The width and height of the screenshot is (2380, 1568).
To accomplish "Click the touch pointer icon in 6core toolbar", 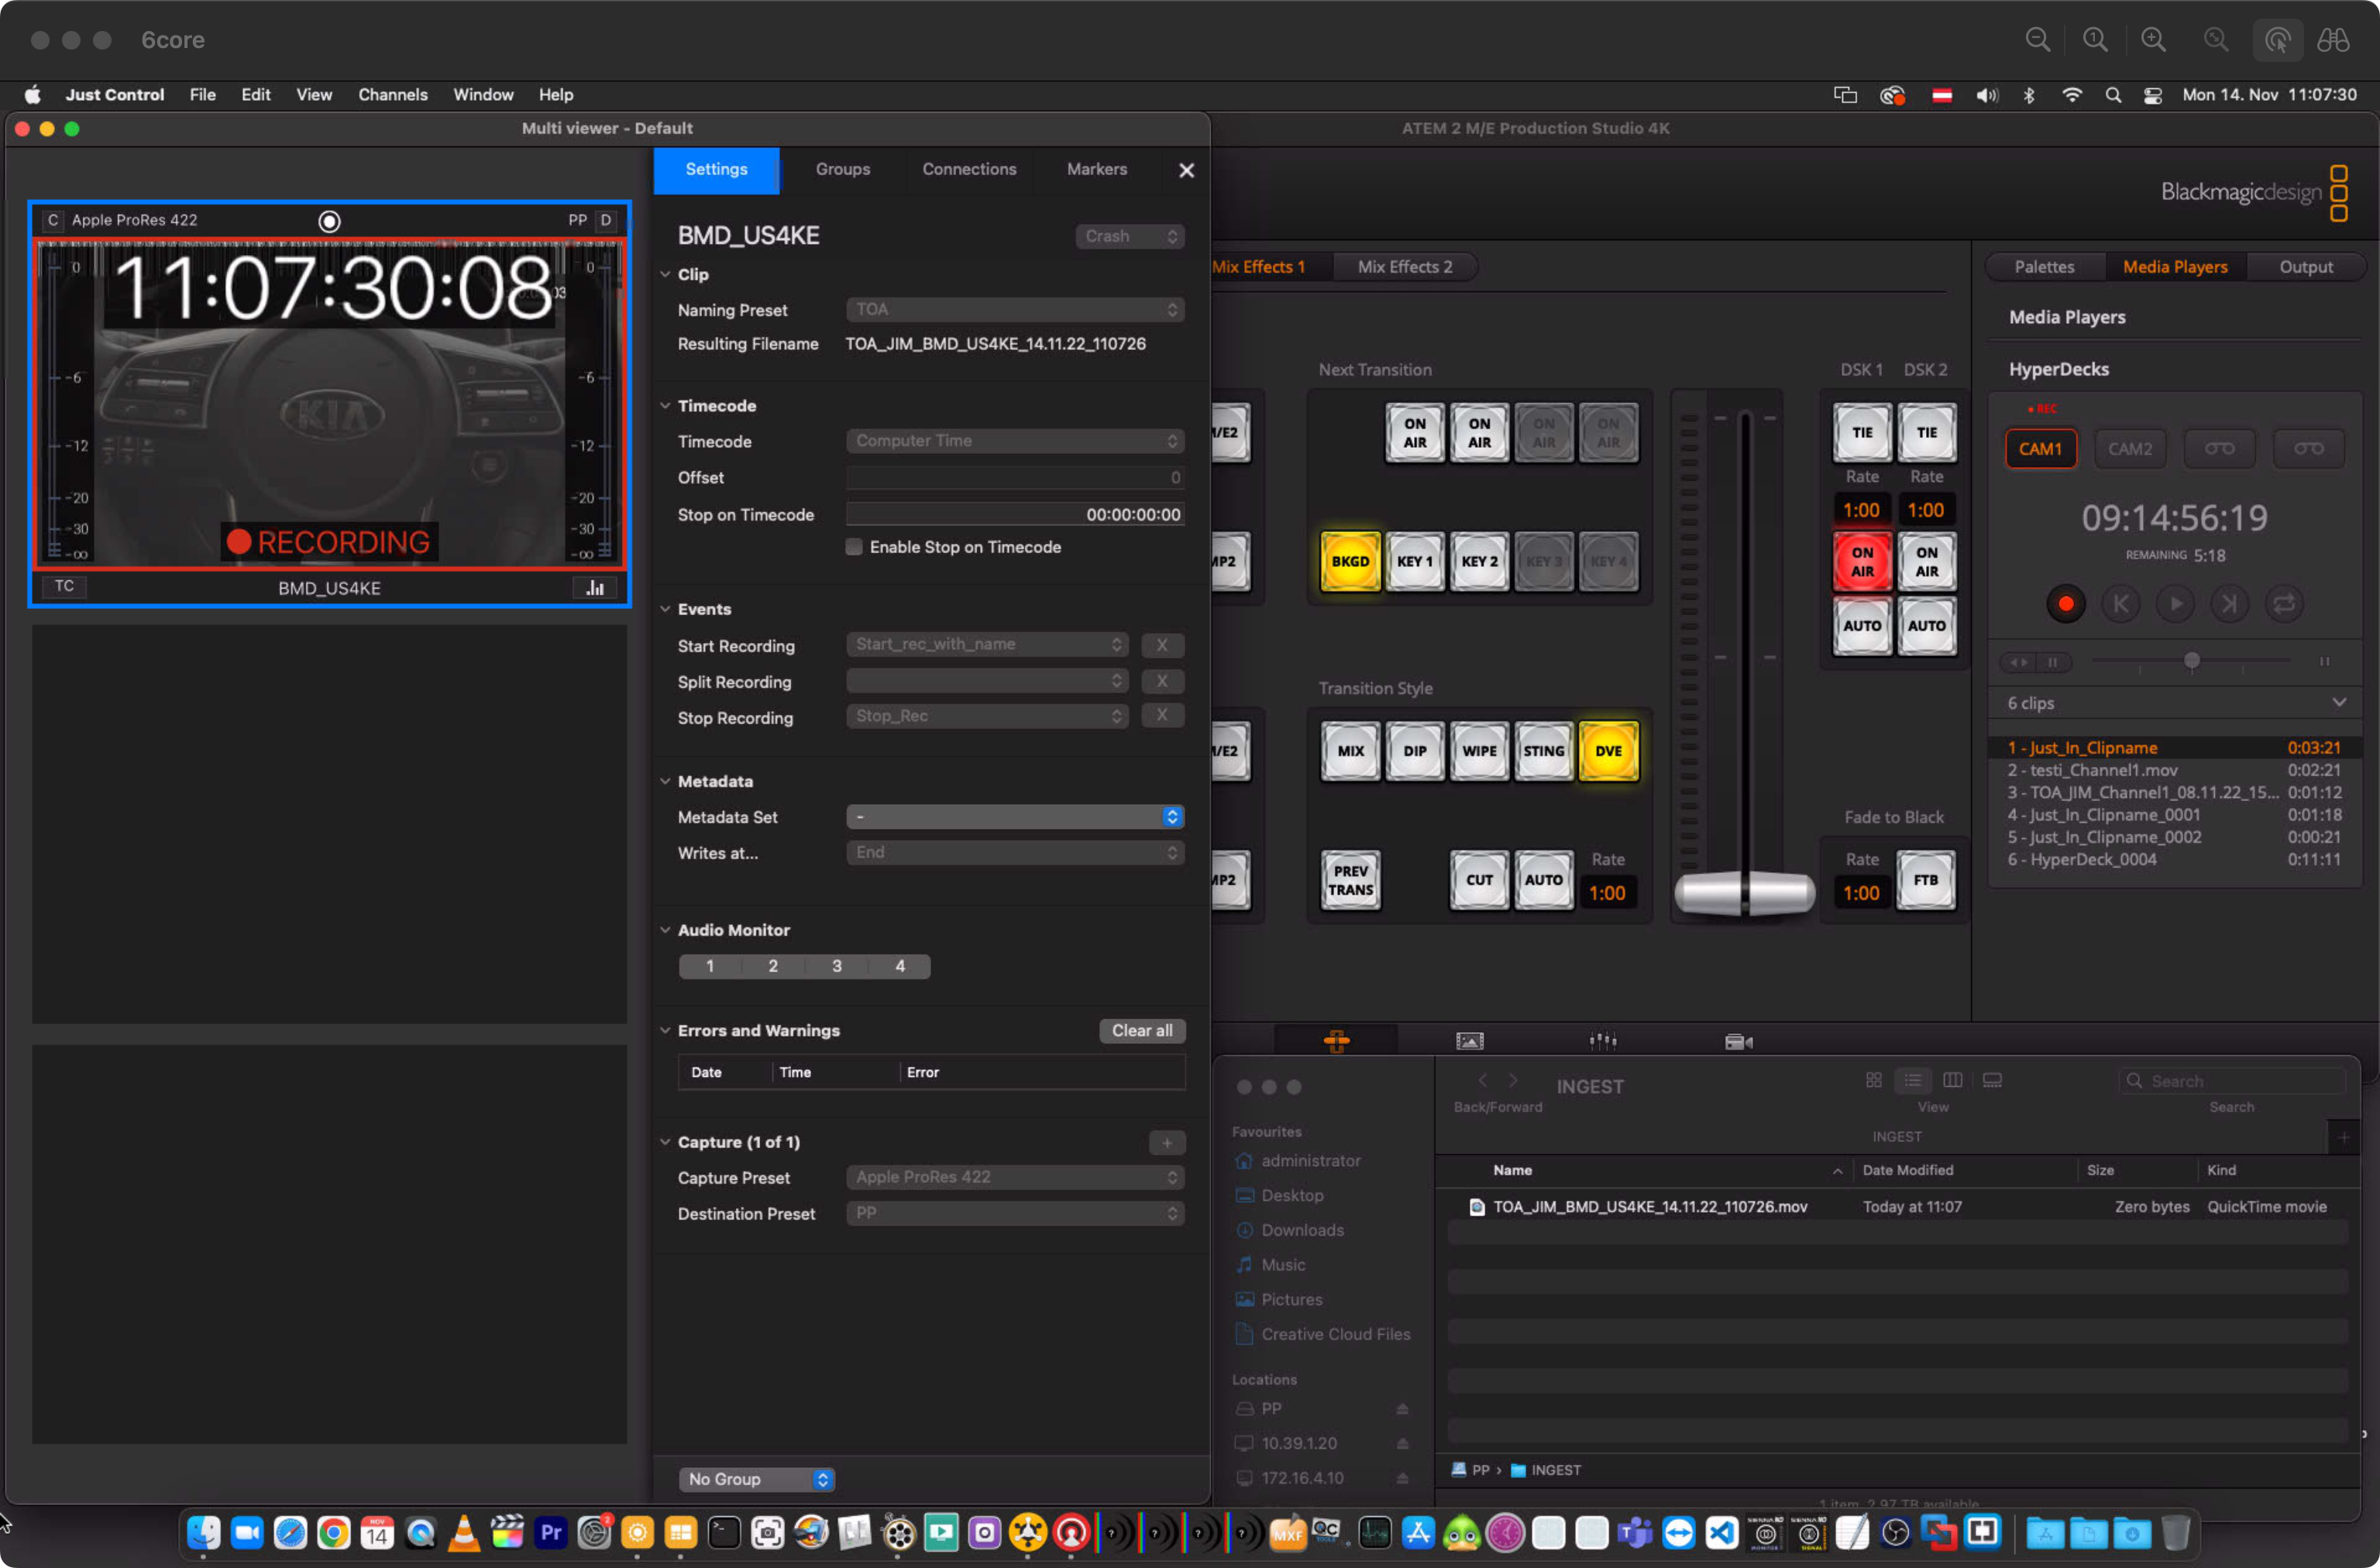I will 2278,40.
